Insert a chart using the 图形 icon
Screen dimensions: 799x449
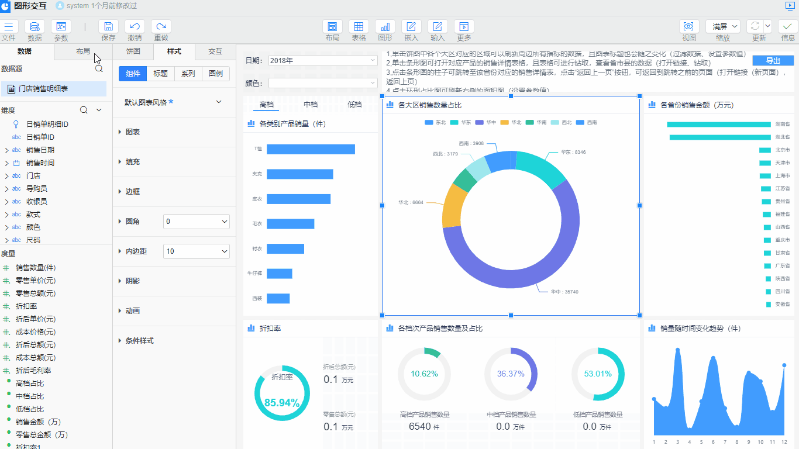[385, 27]
